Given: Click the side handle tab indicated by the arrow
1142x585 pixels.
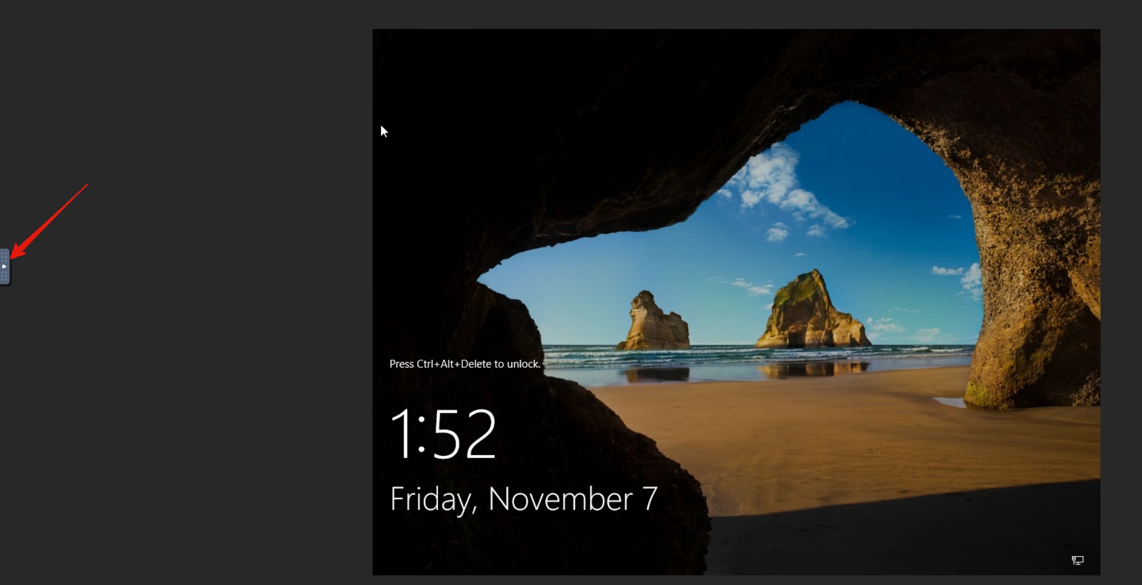Looking at the screenshot, I should click(x=4, y=266).
